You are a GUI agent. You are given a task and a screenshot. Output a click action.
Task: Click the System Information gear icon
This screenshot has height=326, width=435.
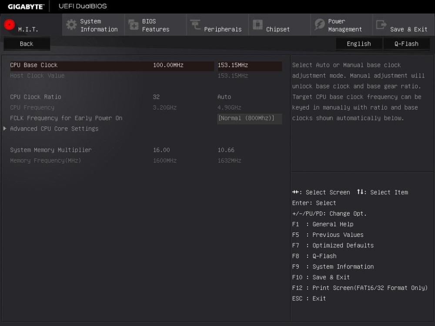[72, 24]
